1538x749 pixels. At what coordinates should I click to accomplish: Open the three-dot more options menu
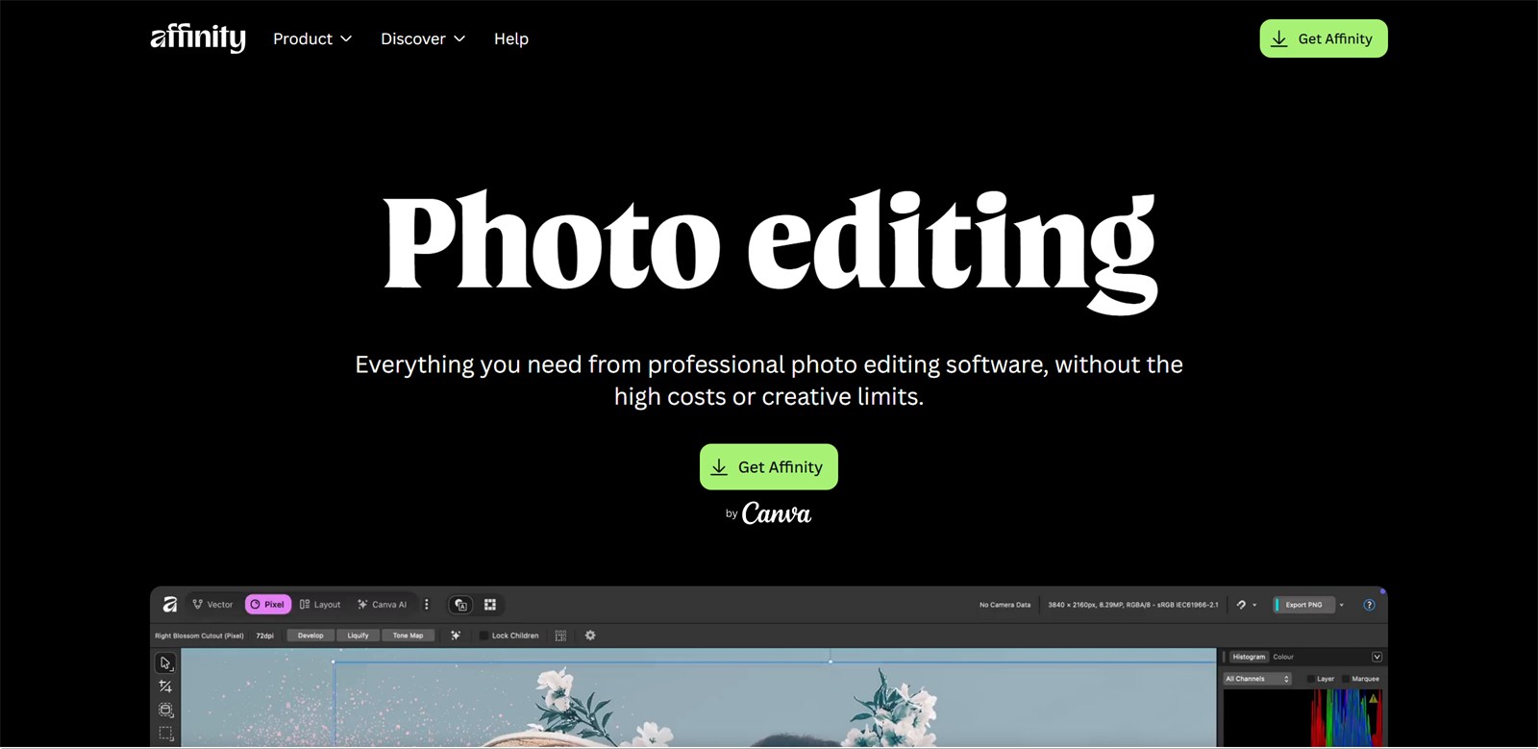(427, 605)
